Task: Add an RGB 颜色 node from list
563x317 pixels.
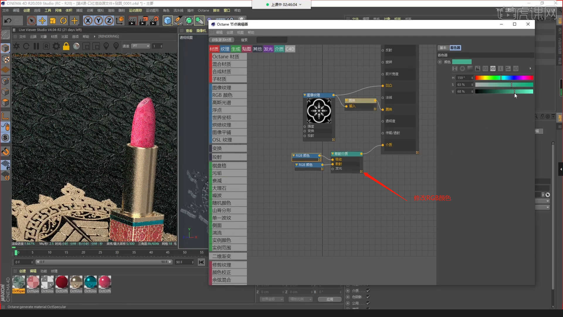Action: (x=229, y=95)
